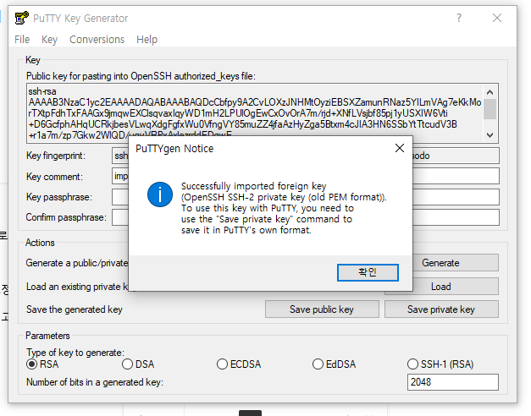Click inside the public key text area
The height and width of the screenshot is (416, 531).
pos(255,113)
